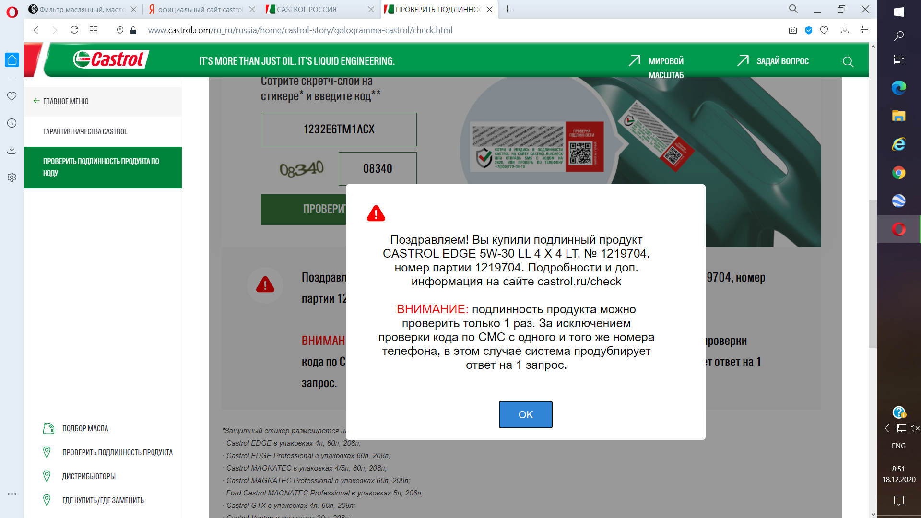
Task: Switch to CASTROL РОССИЯ tab
Action: 307,9
